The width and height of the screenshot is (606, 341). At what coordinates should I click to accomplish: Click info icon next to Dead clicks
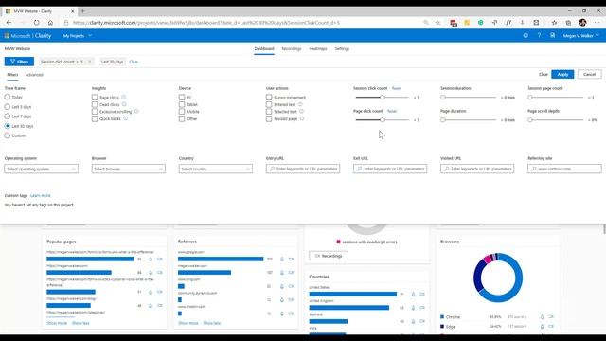[124, 104]
